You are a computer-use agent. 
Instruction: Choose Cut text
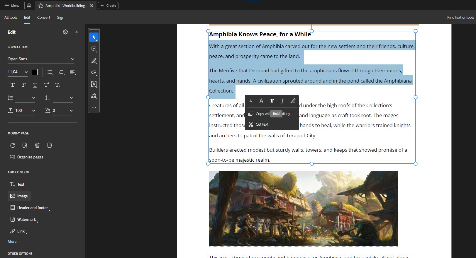pos(272,124)
